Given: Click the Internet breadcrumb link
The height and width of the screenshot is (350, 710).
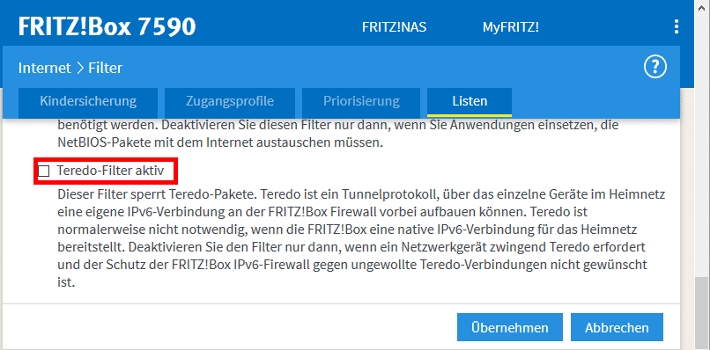Looking at the screenshot, I should (x=45, y=68).
